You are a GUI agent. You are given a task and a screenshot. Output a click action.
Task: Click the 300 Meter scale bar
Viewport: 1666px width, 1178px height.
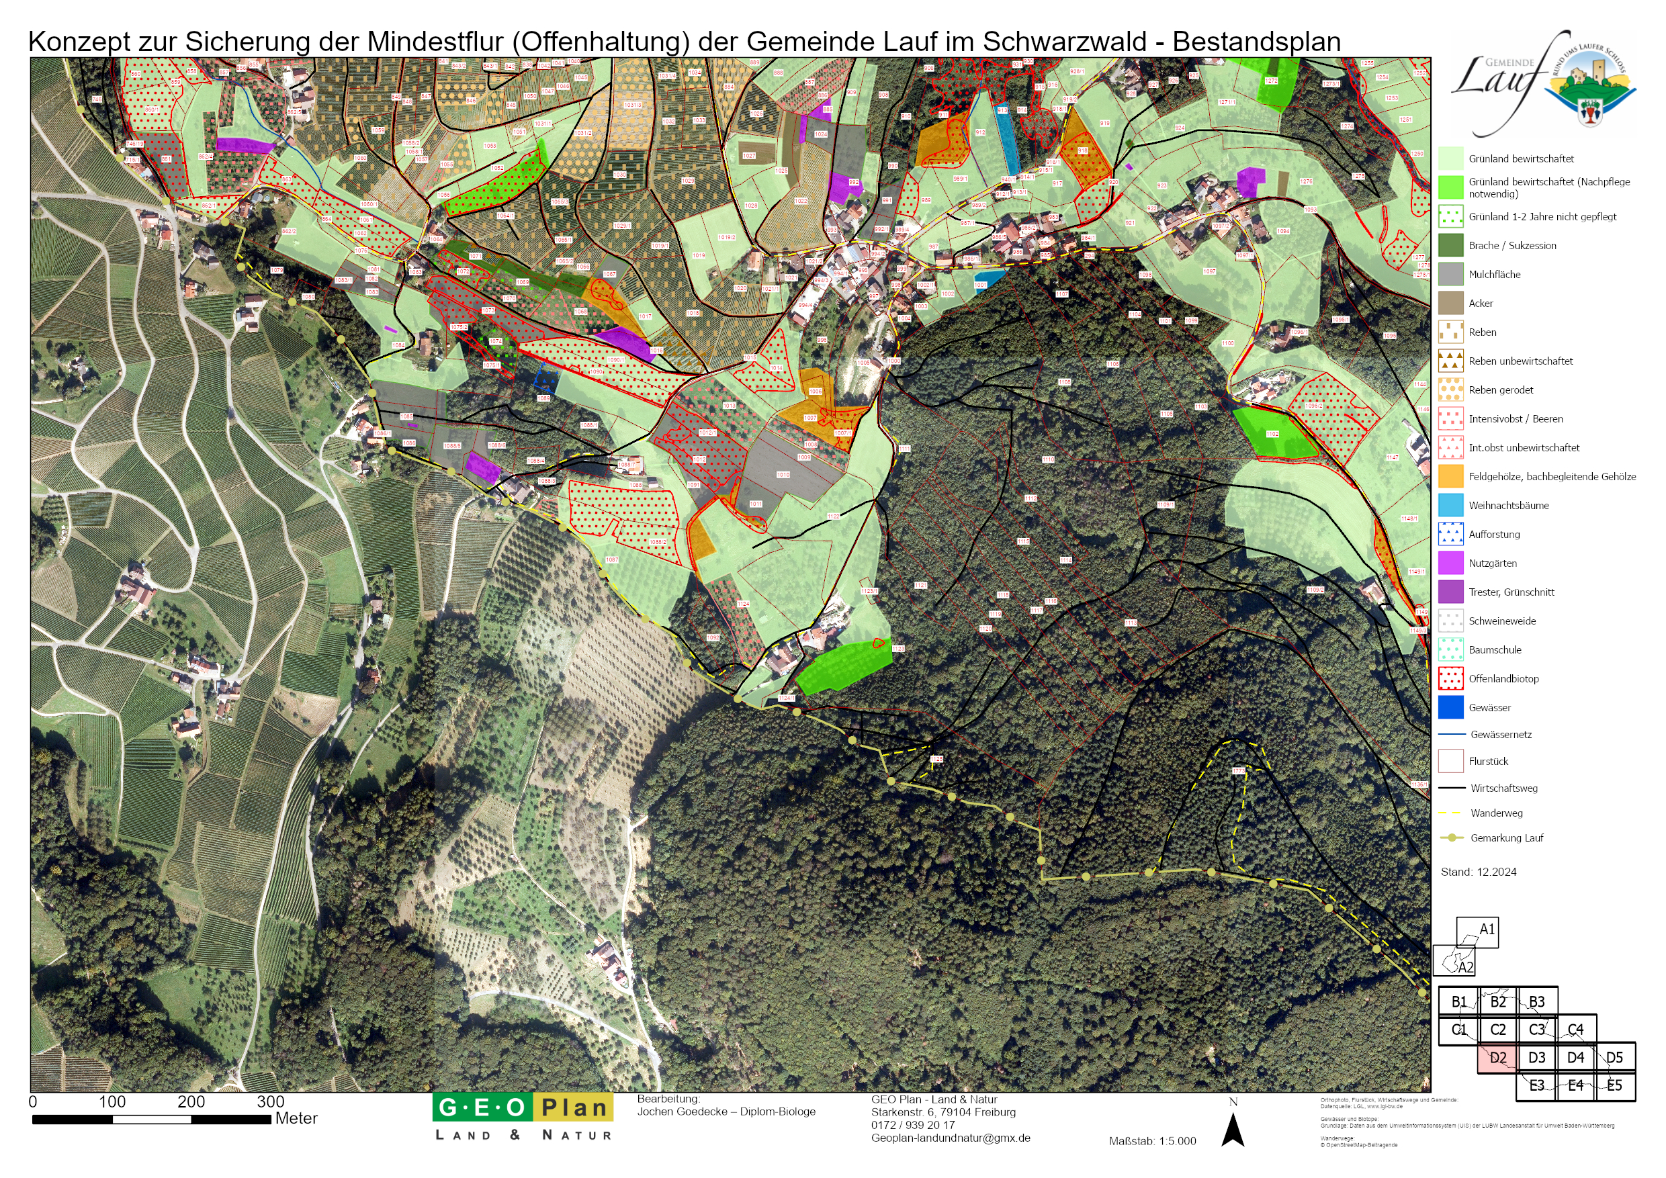(152, 1120)
